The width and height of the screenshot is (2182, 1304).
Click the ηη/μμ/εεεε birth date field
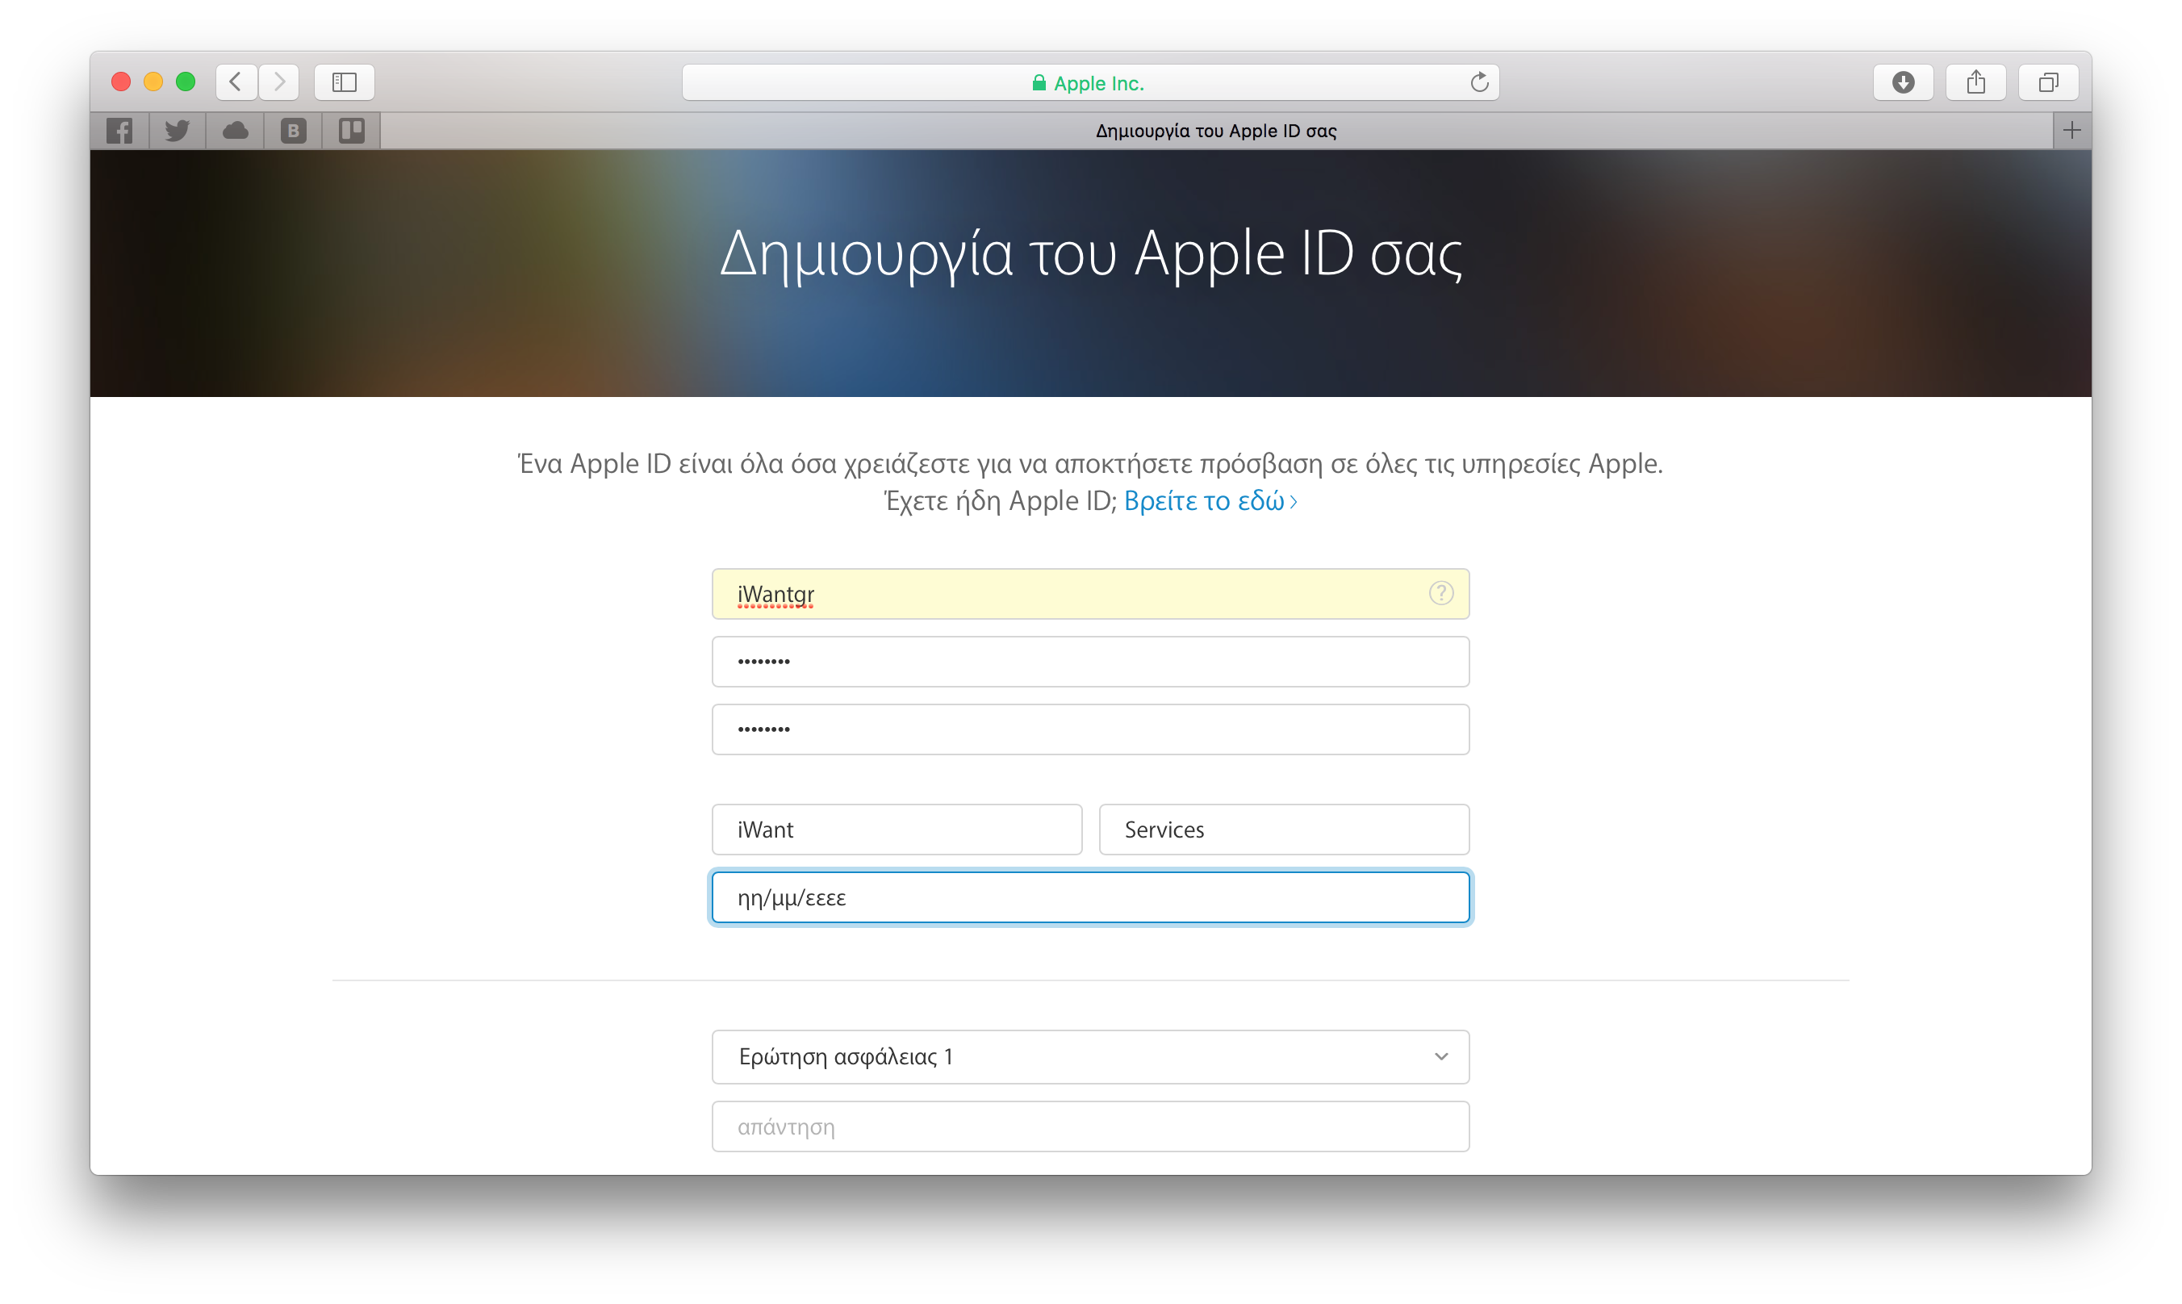click(1090, 897)
